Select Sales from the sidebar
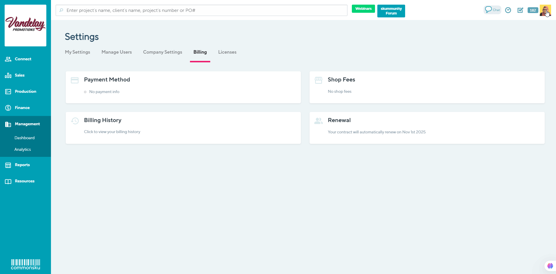556x274 pixels. tap(20, 75)
